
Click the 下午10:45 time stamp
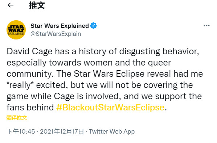[x=21, y=131]
